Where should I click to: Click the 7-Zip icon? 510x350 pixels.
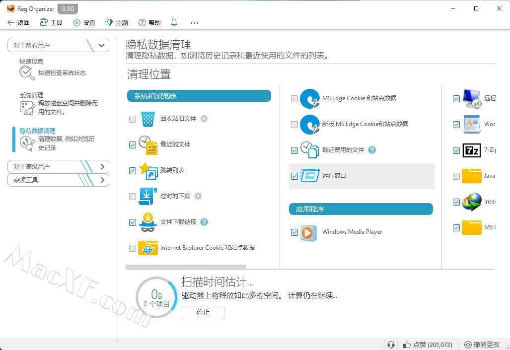coord(472,150)
